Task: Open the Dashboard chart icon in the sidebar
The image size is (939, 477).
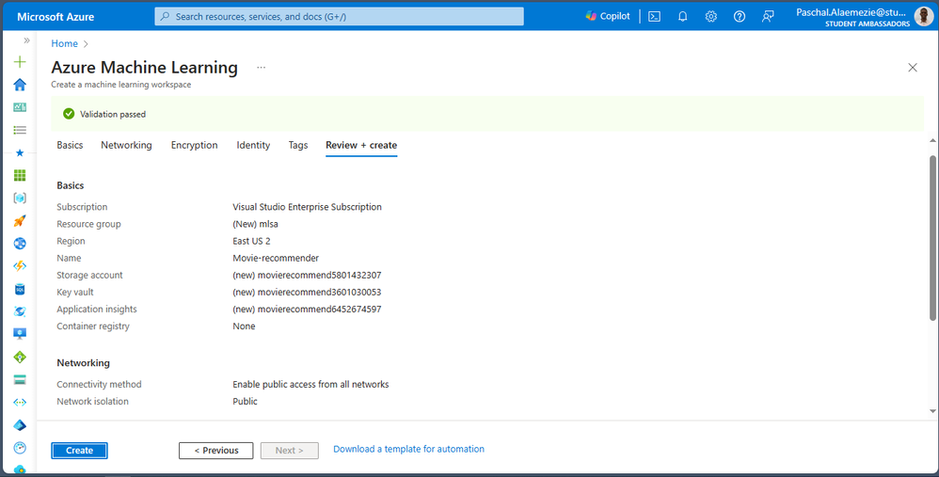Action: click(x=20, y=107)
